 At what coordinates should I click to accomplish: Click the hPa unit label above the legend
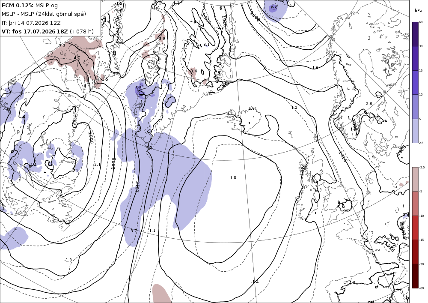(x=418, y=11)
